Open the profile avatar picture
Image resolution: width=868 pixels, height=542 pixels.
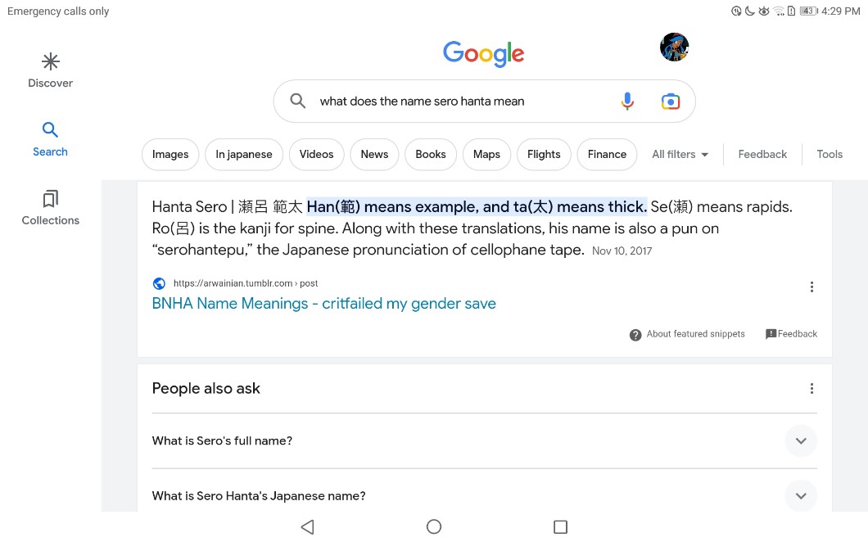click(674, 47)
